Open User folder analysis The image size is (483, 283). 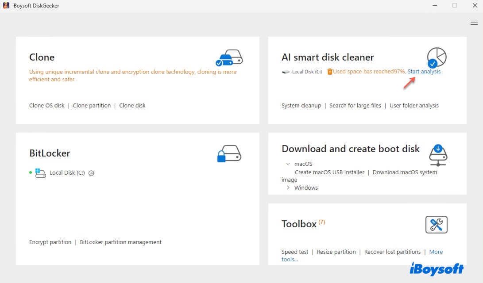pyautogui.click(x=414, y=106)
